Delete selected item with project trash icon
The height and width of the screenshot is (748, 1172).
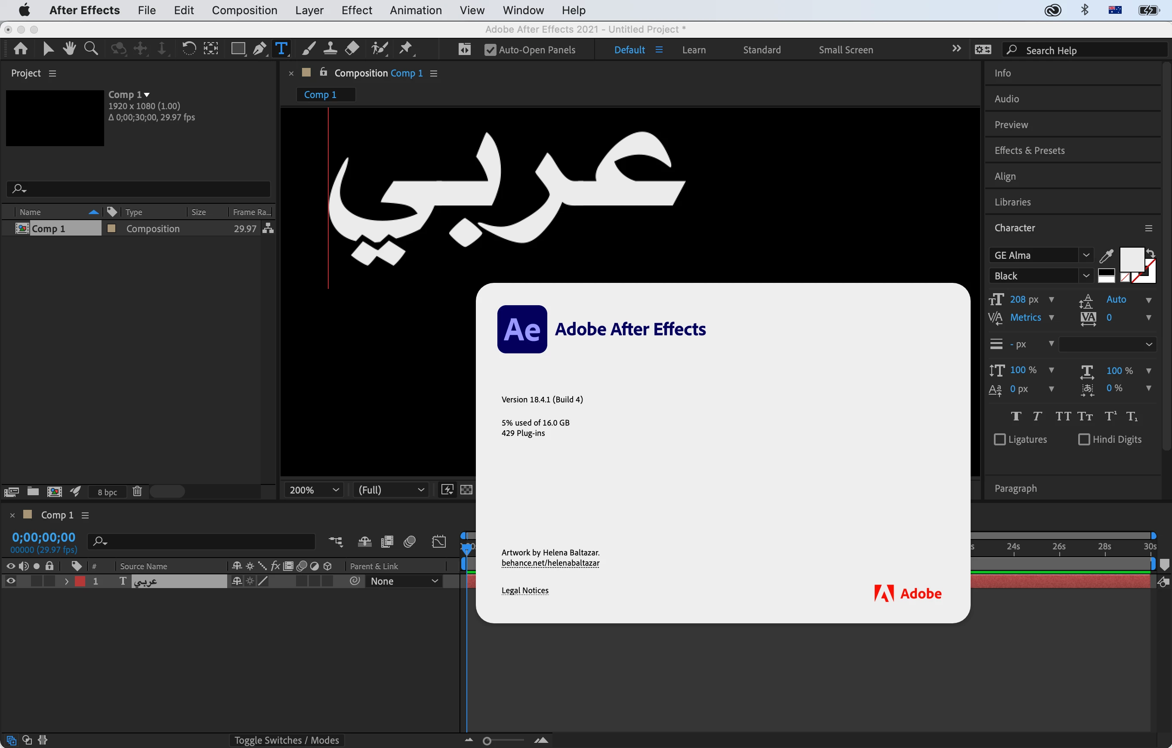(137, 491)
